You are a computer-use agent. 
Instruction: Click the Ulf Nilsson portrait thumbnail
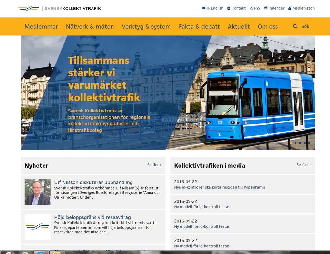[x=38, y=192]
